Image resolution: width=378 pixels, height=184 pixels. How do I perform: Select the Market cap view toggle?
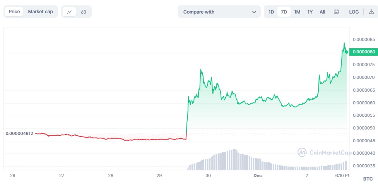pos(41,12)
